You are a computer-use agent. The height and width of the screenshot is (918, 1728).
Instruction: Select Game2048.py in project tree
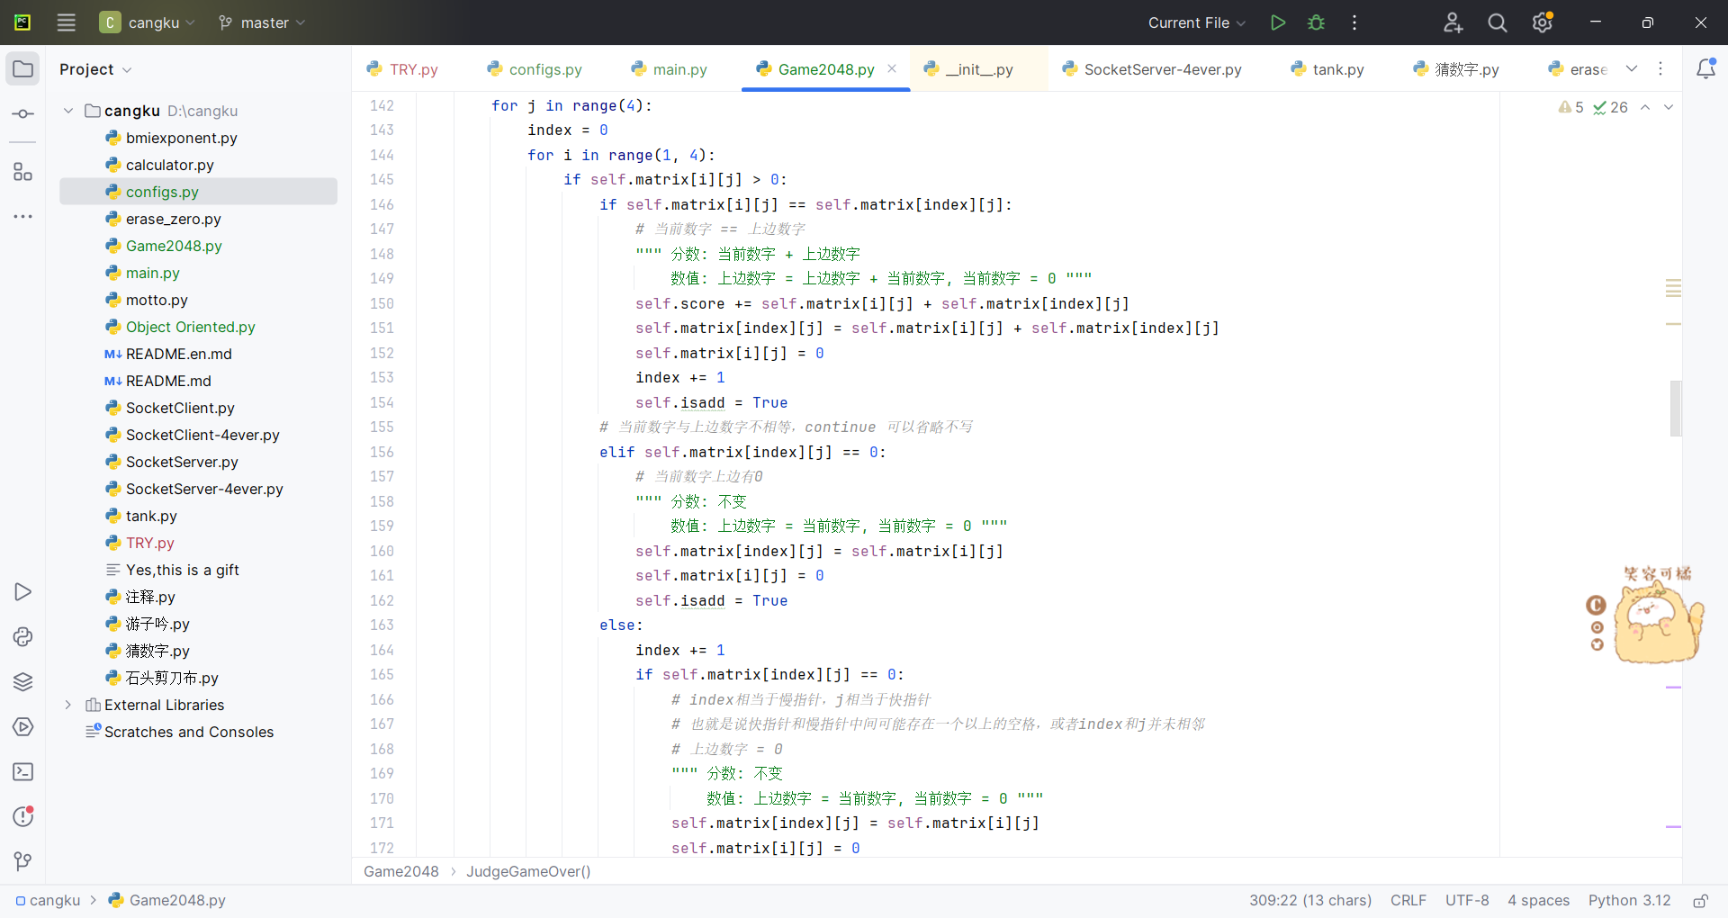point(174,246)
